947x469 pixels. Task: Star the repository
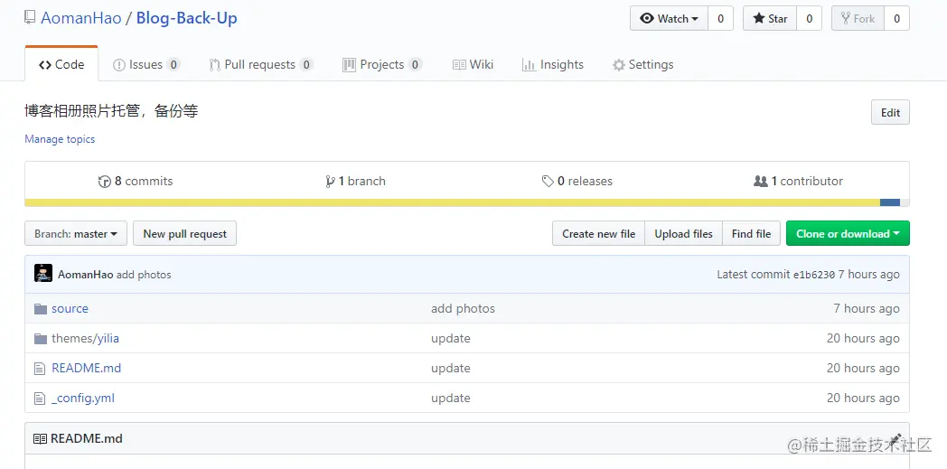[x=770, y=19]
